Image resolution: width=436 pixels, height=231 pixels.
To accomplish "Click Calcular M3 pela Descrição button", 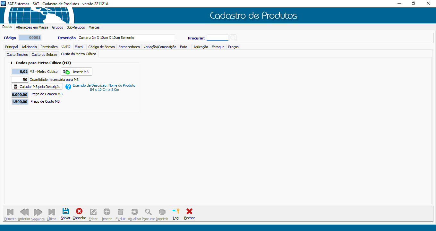I will (x=37, y=87).
